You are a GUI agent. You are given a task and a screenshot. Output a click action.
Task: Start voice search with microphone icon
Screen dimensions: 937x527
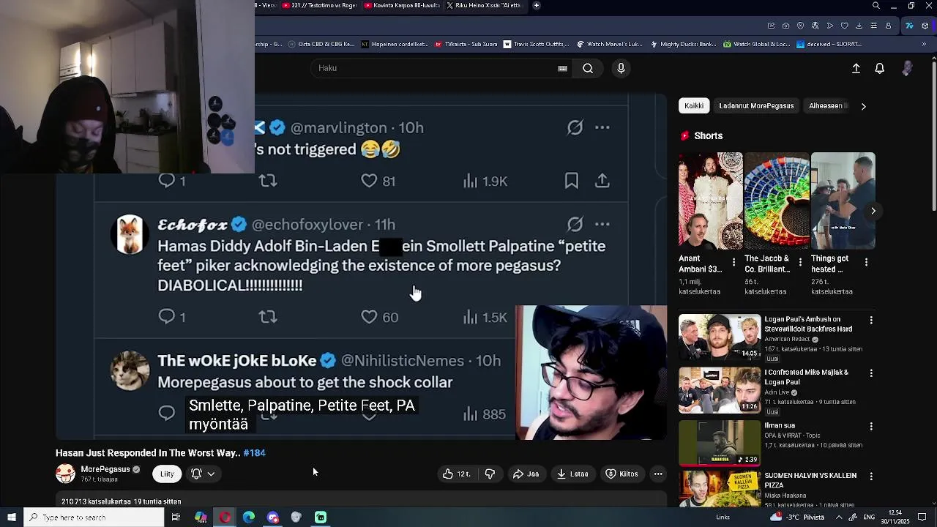click(x=621, y=68)
